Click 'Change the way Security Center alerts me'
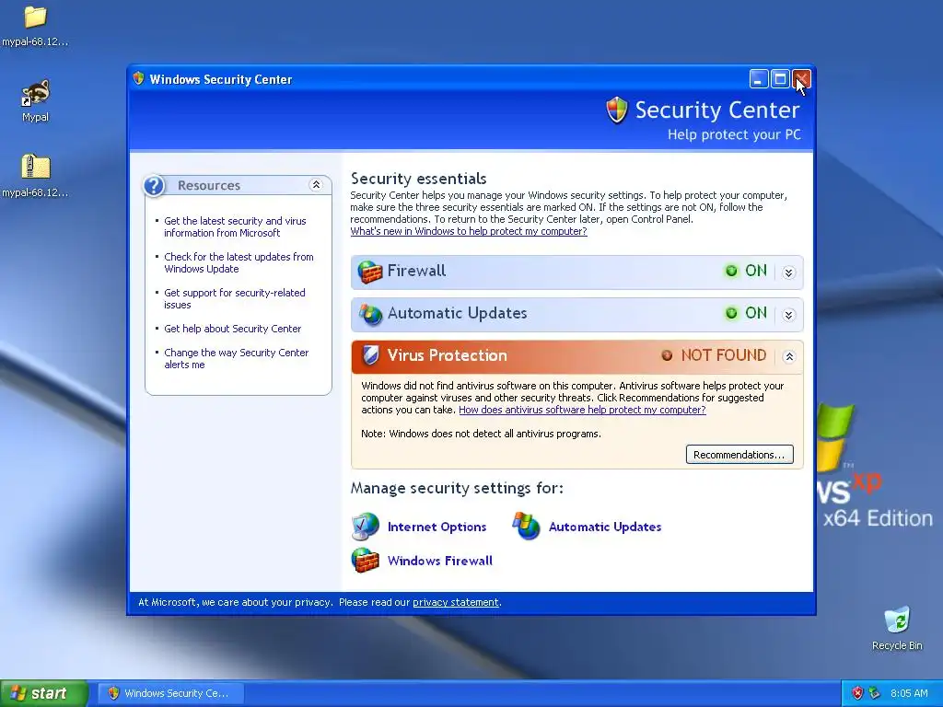This screenshot has height=707, width=943. pos(237,359)
